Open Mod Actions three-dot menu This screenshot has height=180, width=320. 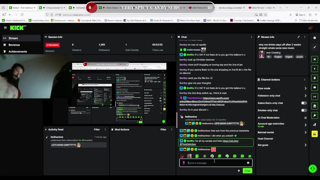point(171,129)
